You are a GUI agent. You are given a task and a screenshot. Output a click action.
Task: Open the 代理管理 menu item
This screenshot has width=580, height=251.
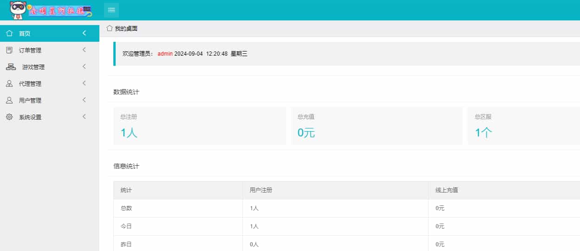[30, 84]
